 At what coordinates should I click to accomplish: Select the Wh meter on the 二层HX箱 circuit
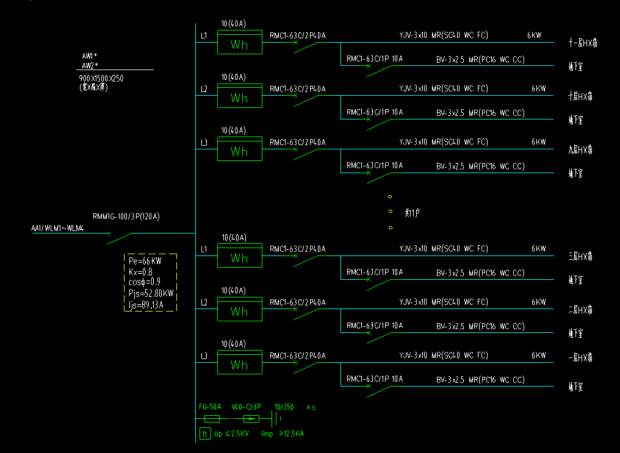[x=240, y=309]
